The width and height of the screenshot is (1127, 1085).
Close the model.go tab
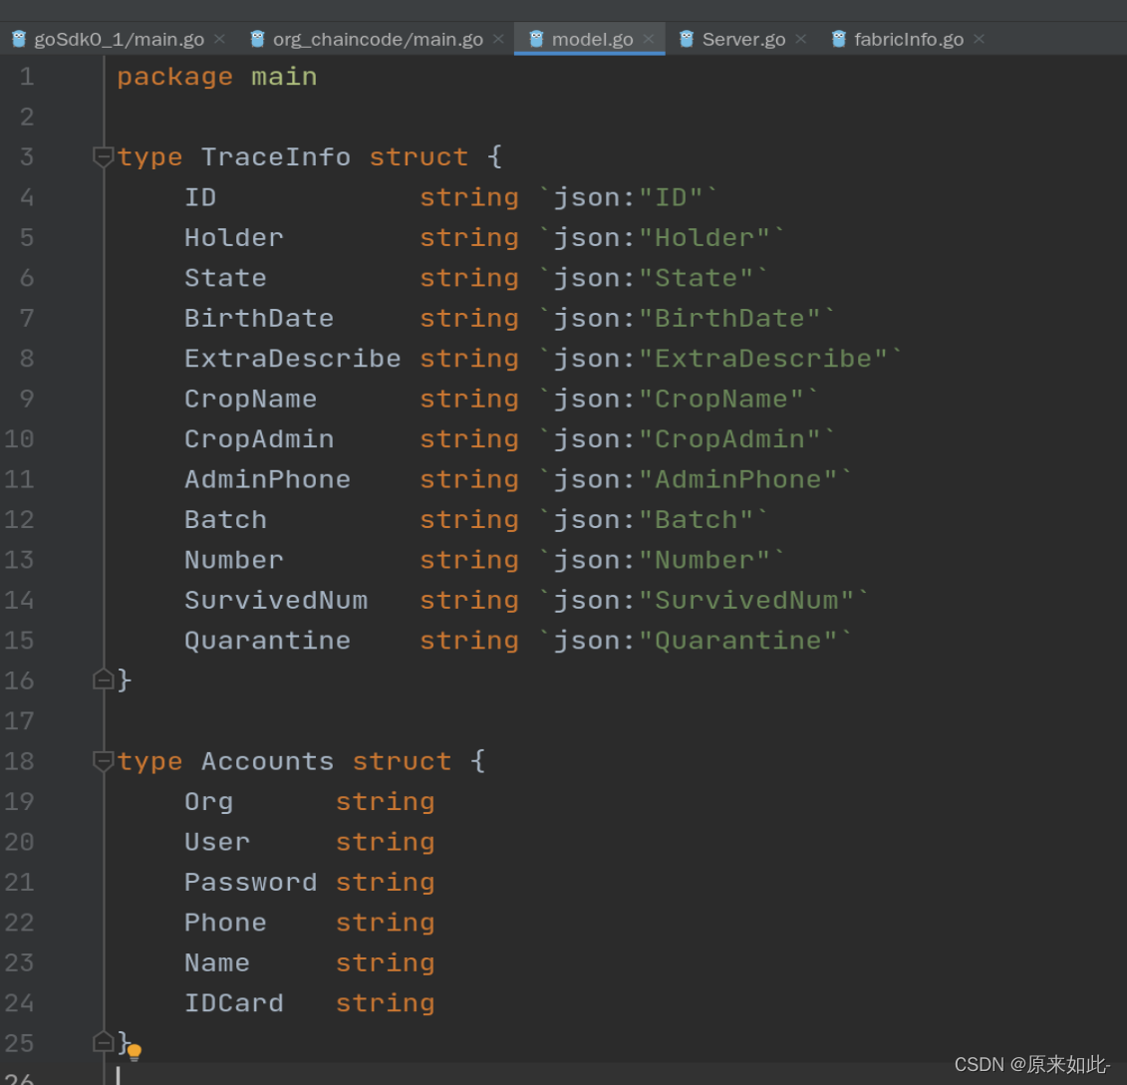coord(649,39)
